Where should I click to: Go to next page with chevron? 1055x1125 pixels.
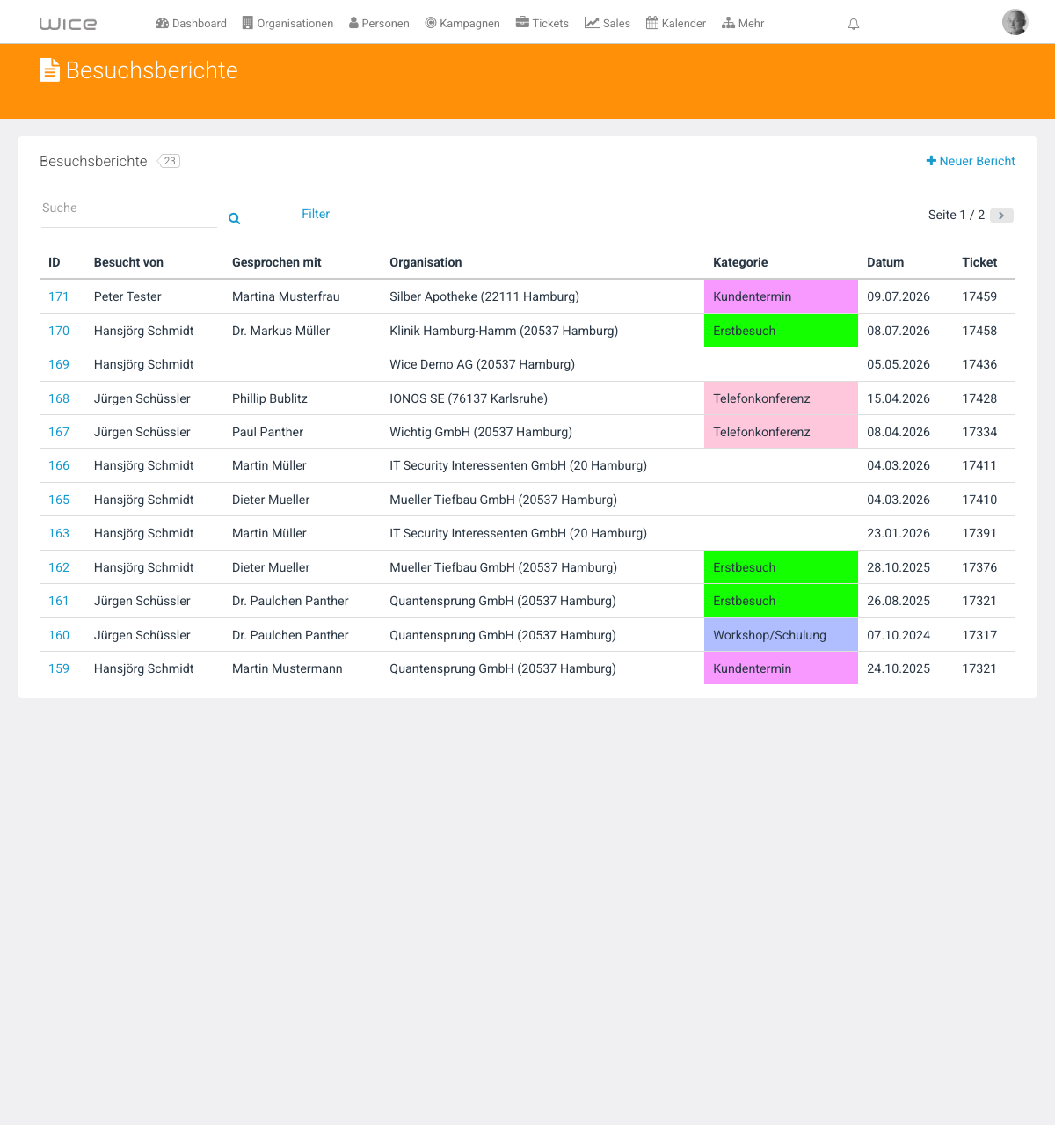pos(1001,216)
